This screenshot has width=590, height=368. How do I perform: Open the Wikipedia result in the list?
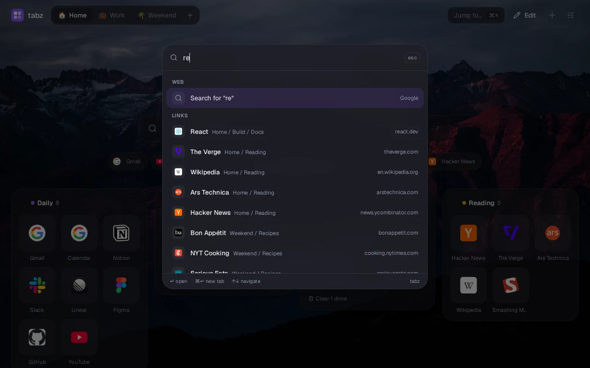(x=295, y=172)
